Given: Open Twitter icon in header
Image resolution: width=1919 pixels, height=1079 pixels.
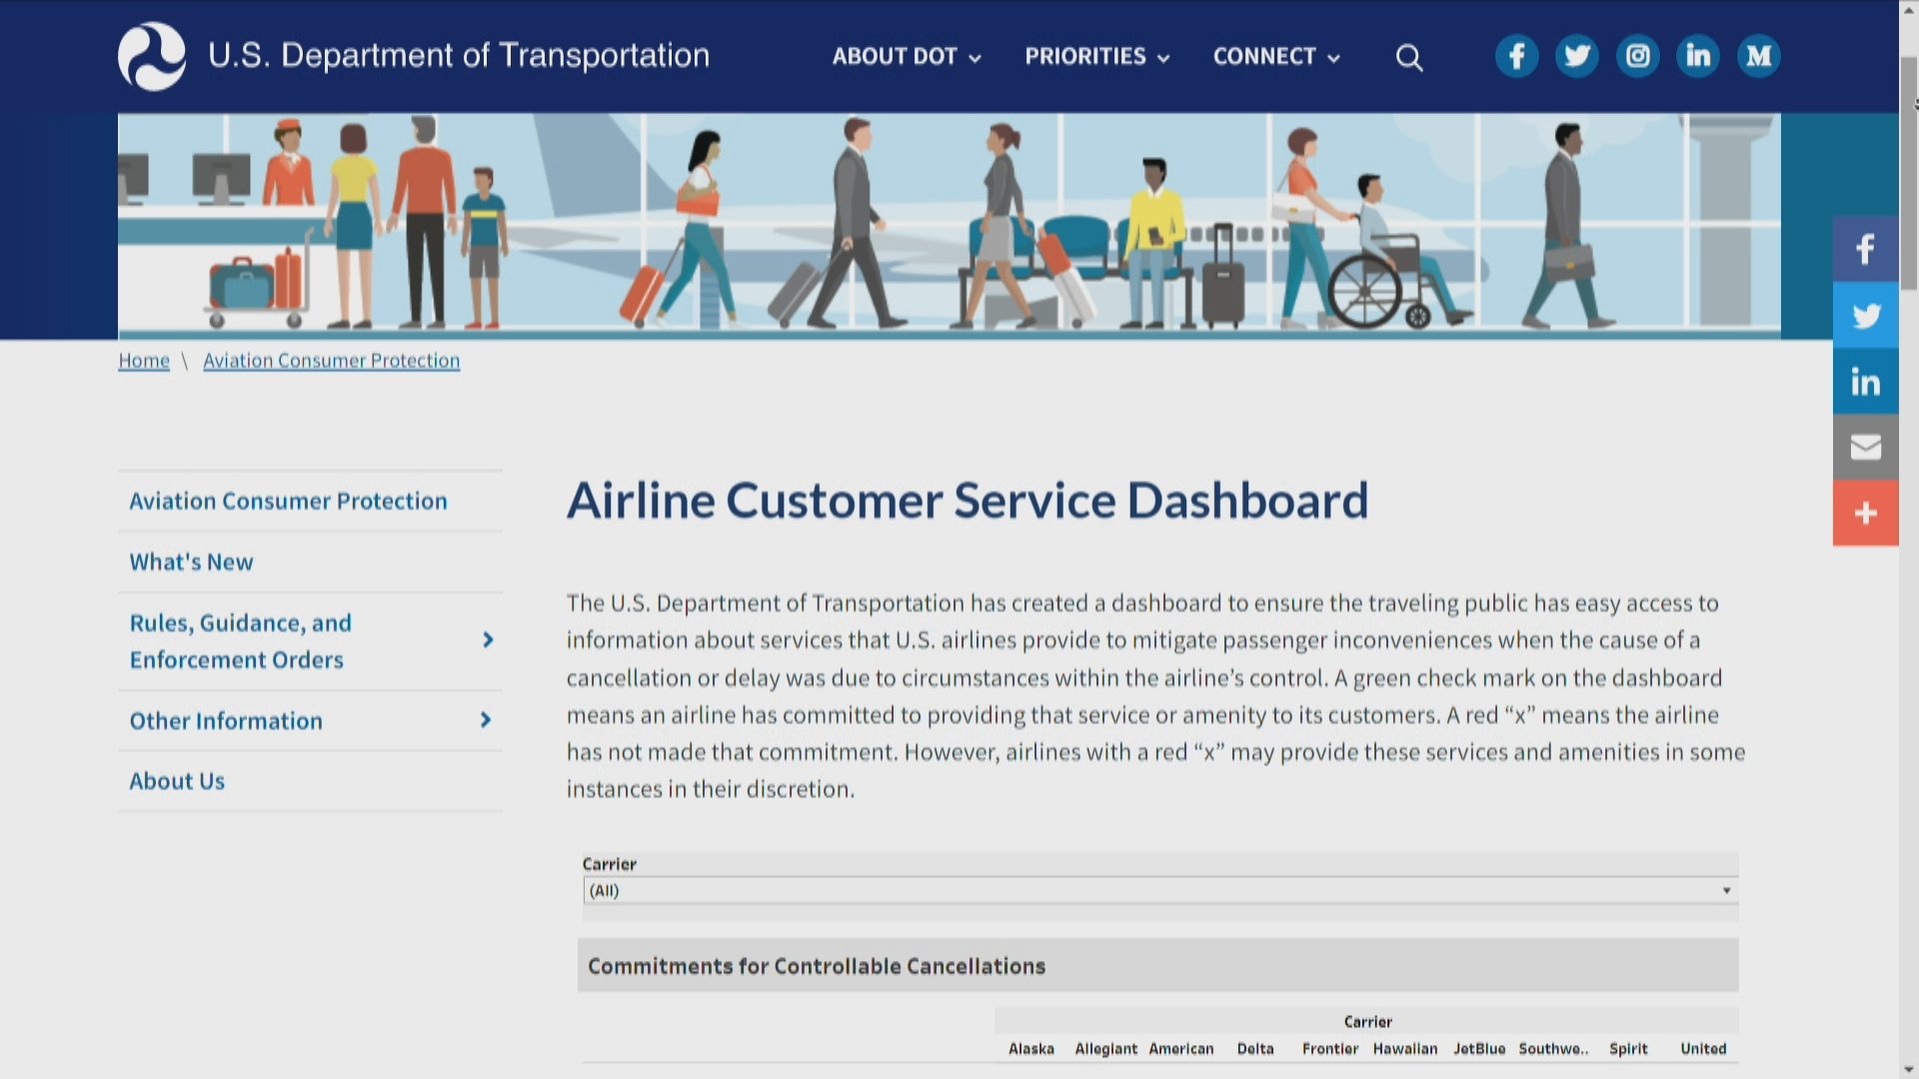Looking at the screenshot, I should [x=1577, y=56].
